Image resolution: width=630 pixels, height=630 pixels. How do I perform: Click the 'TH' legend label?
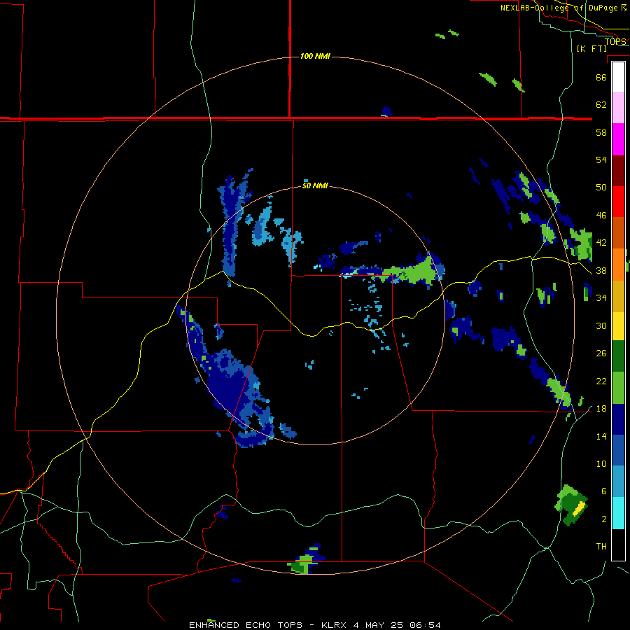pos(601,547)
